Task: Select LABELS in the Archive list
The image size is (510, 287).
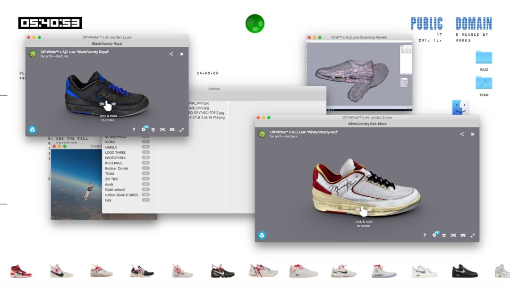Action: point(127,147)
